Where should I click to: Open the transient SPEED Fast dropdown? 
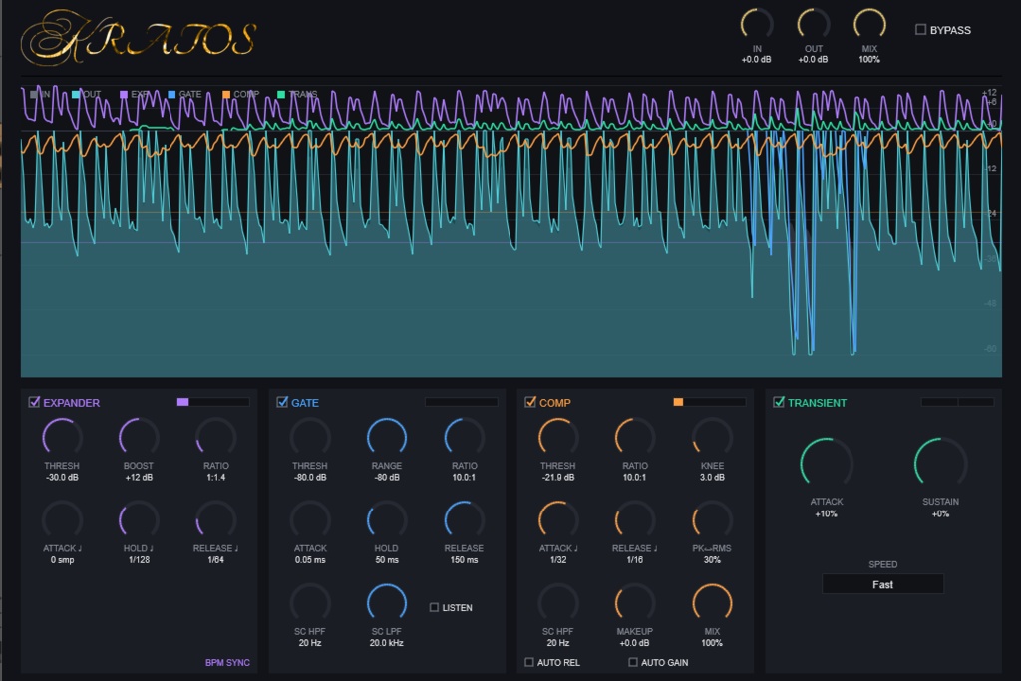(x=883, y=584)
